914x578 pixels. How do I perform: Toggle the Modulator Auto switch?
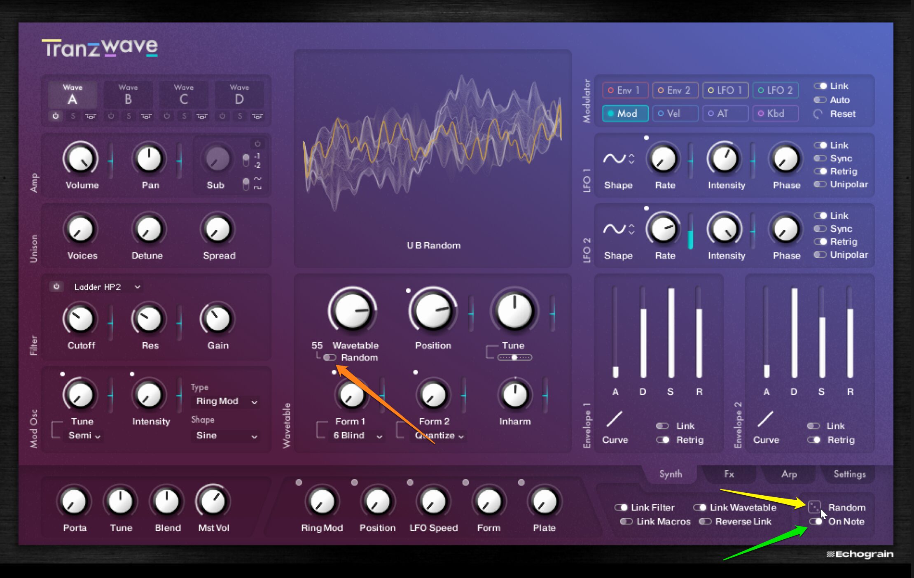(820, 100)
